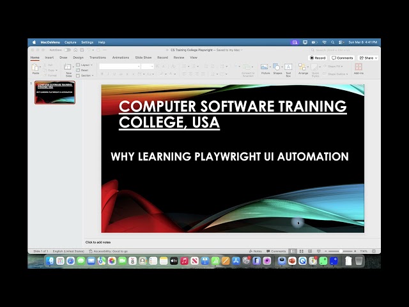Open the Shapes gallery icon
This screenshot has width=409, height=307.
[277, 67]
